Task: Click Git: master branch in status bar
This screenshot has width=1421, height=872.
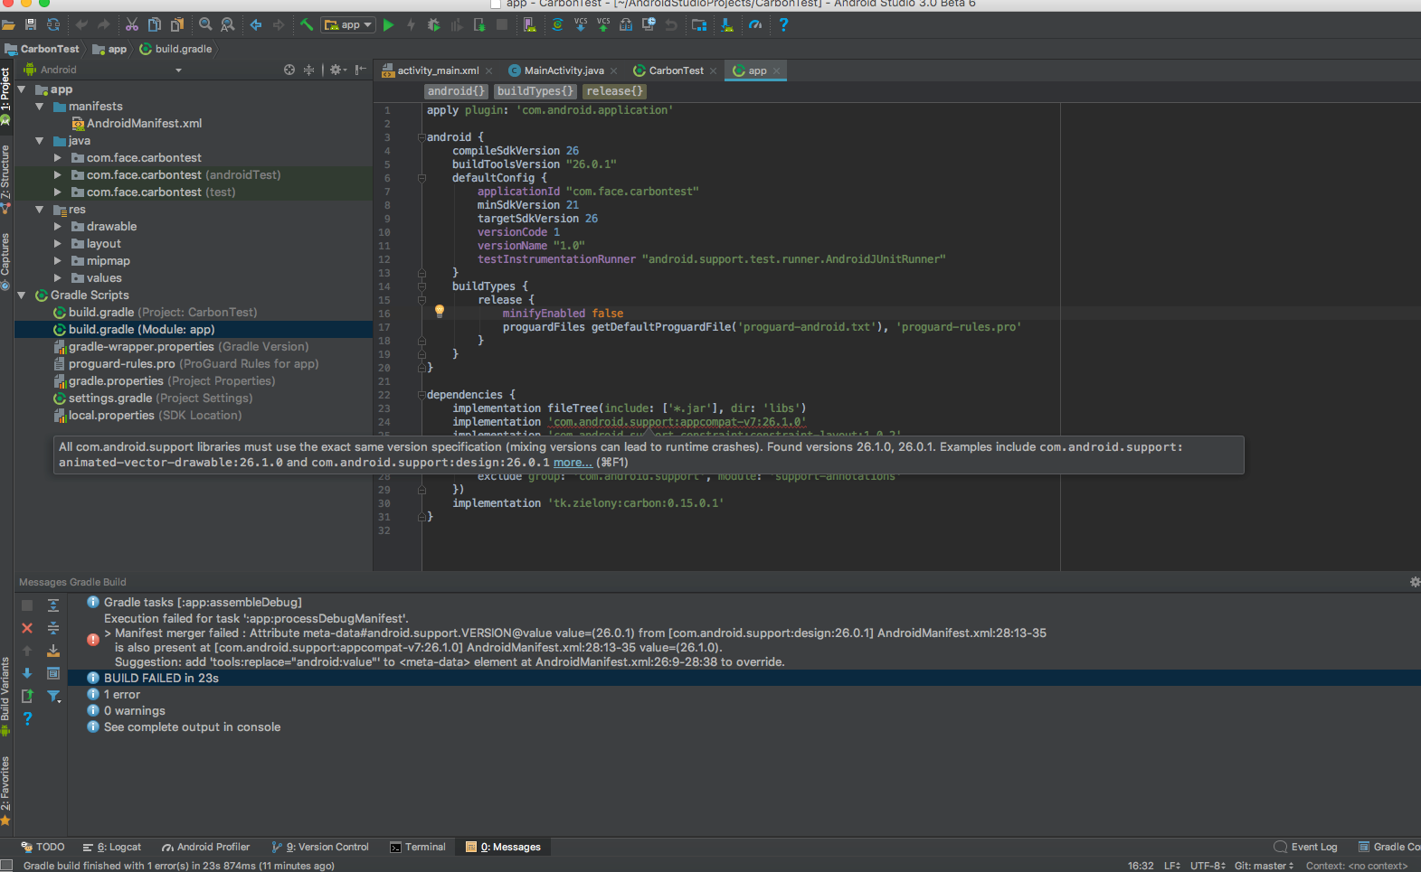Action: (x=1264, y=866)
